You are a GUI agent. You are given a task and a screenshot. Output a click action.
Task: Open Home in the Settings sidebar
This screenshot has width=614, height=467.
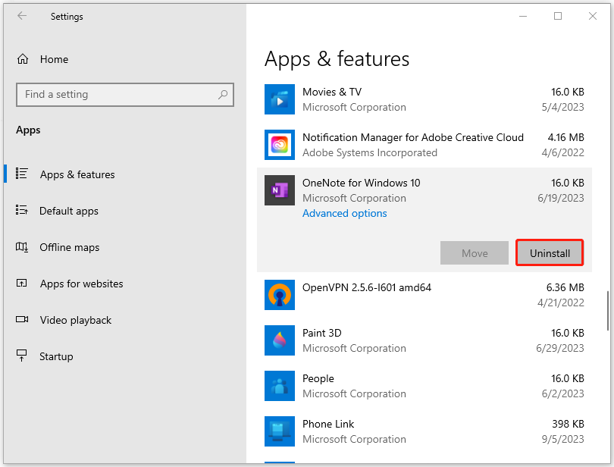pyautogui.click(x=54, y=59)
